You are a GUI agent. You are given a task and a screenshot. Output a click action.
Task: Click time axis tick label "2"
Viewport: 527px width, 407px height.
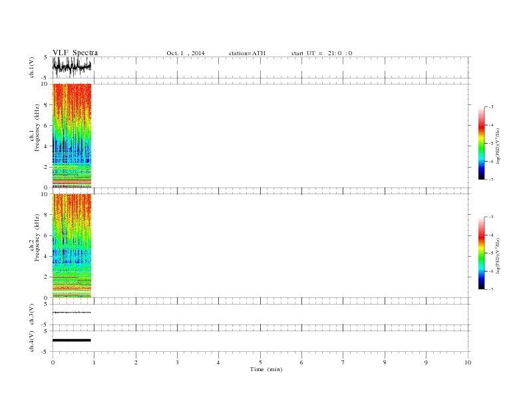136,362
